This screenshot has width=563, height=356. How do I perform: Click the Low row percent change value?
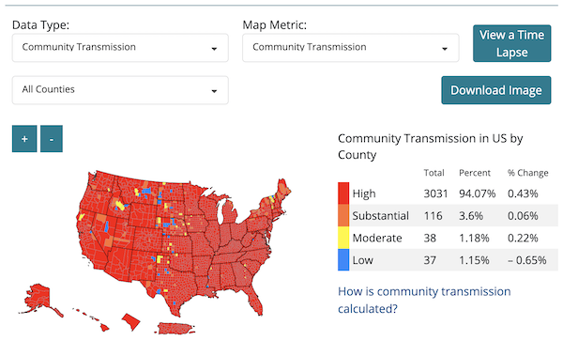[x=527, y=260]
